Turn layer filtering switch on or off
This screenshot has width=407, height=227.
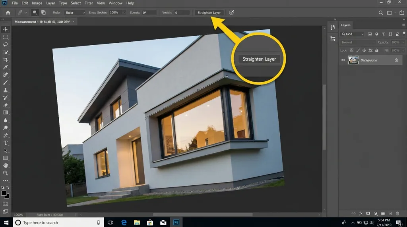(x=404, y=33)
